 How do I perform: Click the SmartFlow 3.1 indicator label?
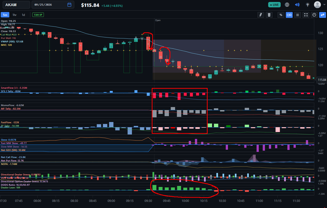tap(14, 88)
